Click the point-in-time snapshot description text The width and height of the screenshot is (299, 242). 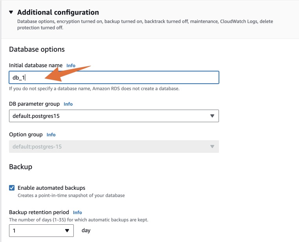coord(71,195)
